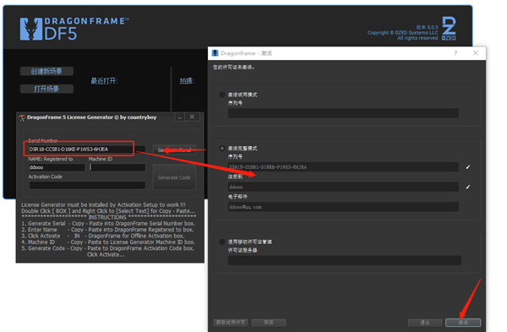The image size is (507, 332).
Task: Close the License Generator window
Action: pos(192,117)
